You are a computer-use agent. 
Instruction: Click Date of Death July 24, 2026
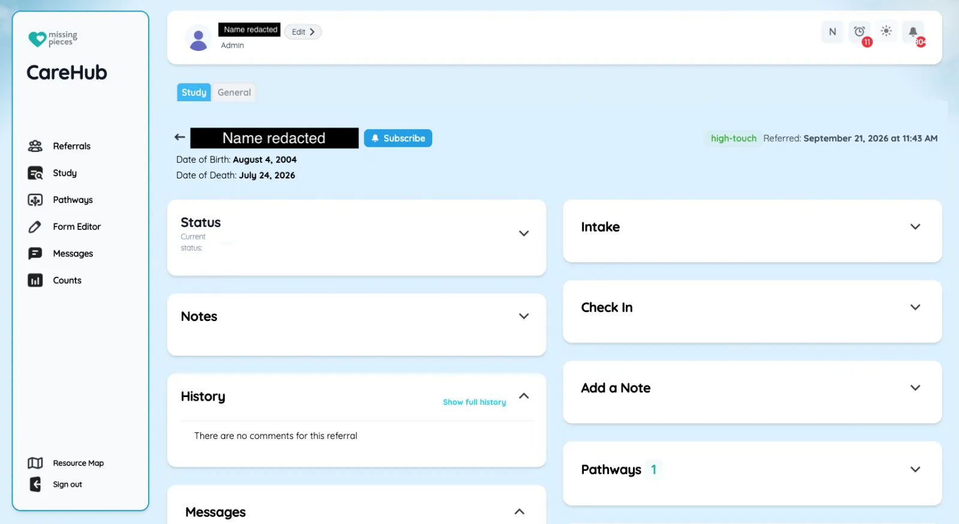coord(236,175)
